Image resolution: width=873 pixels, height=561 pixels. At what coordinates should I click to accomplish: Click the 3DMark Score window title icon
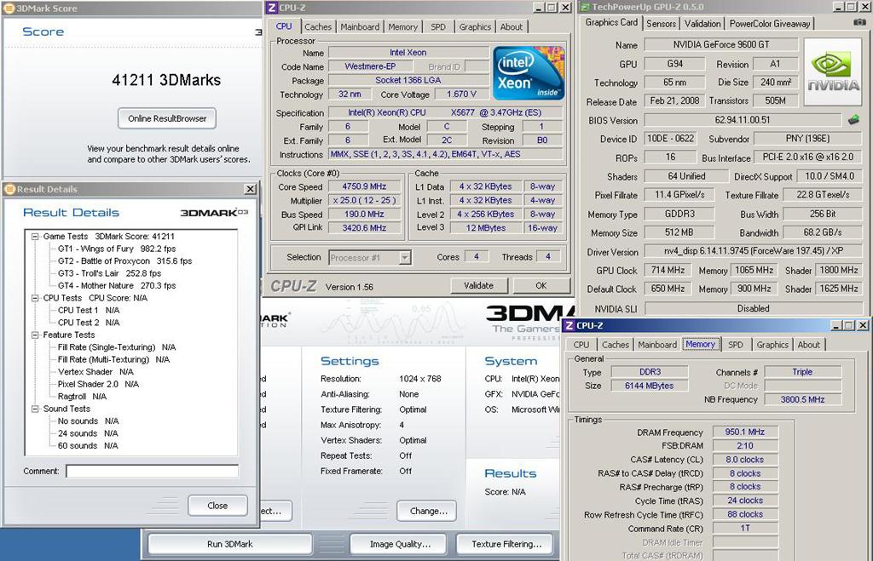pyautogui.click(x=9, y=9)
